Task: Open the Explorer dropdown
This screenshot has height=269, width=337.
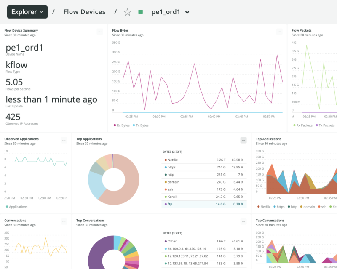Action: point(27,12)
